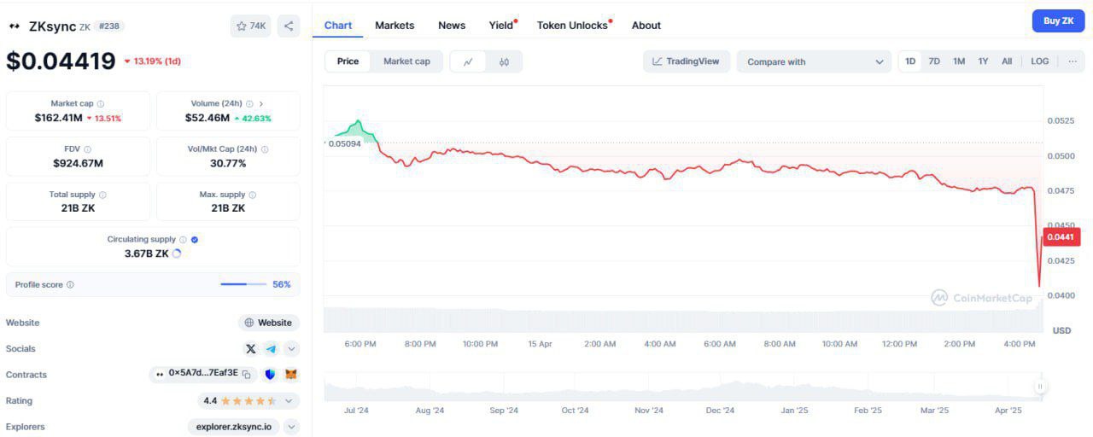Click the star watchlist button showing 74K
1093x437 pixels.
pos(251,26)
